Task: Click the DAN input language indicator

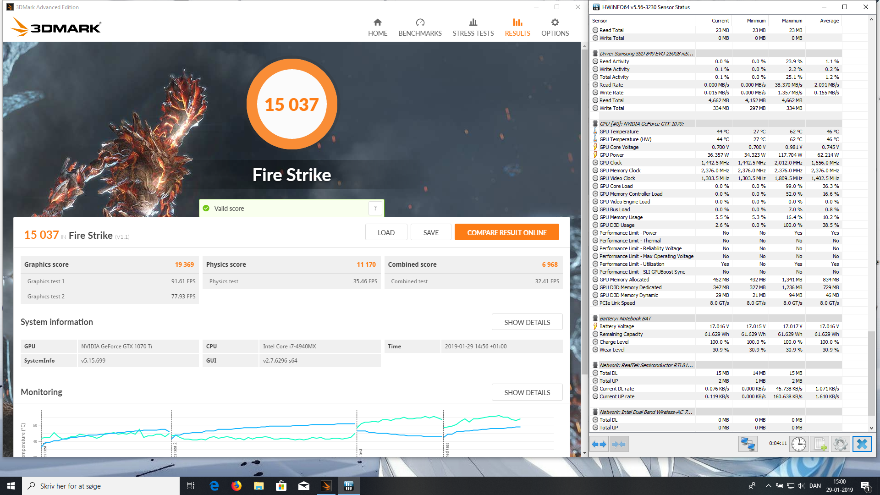Action: [x=815, y=486]
